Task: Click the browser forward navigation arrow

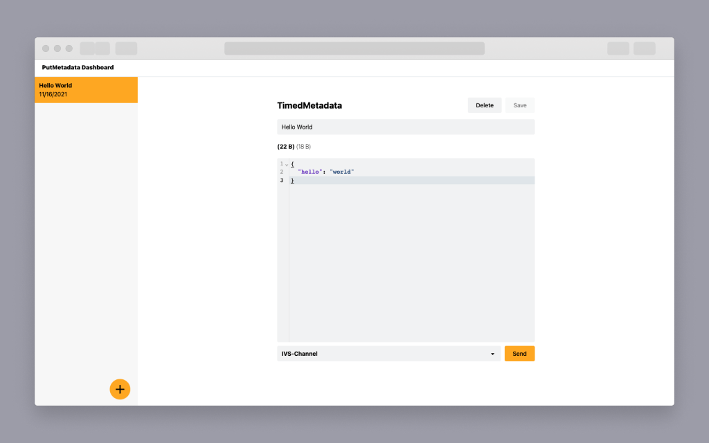Action: point(102,48)
